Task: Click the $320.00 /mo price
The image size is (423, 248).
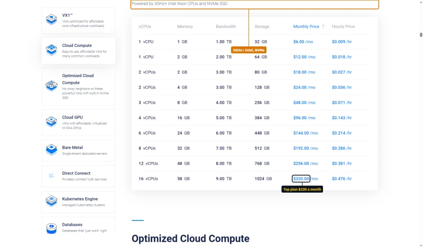Action: 306,179
